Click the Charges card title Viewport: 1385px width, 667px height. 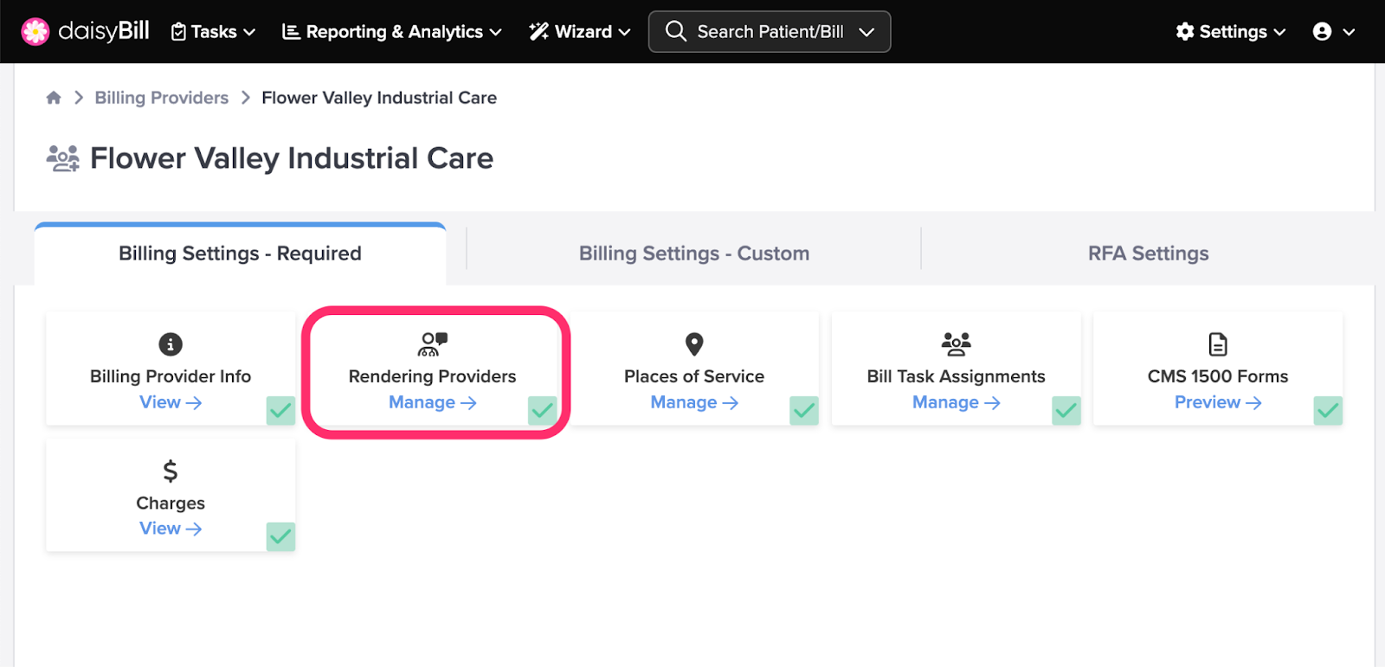point(171,503)
